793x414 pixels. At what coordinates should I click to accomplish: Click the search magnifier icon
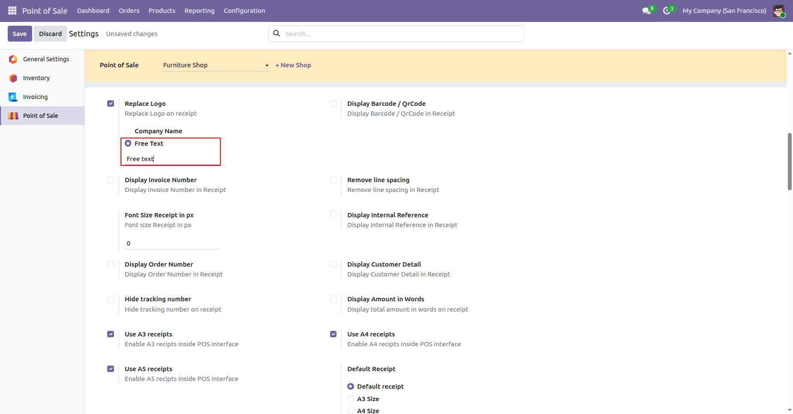(x=277, y=33)
